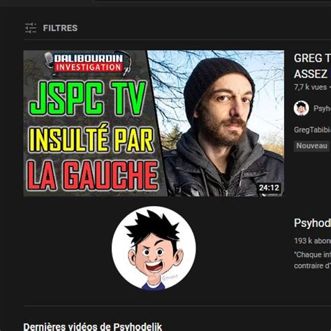The width and height of the screenshot is (331, 331).
Task: Click the Nouveau badge
Action: tap(312, 146)
